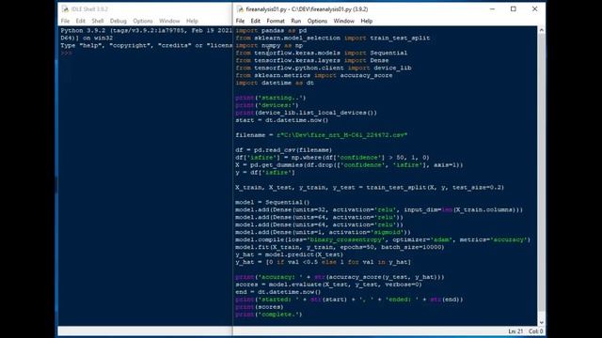
Task: Click the 'Col: 0' status bar entry
Action: coord(535,331)
